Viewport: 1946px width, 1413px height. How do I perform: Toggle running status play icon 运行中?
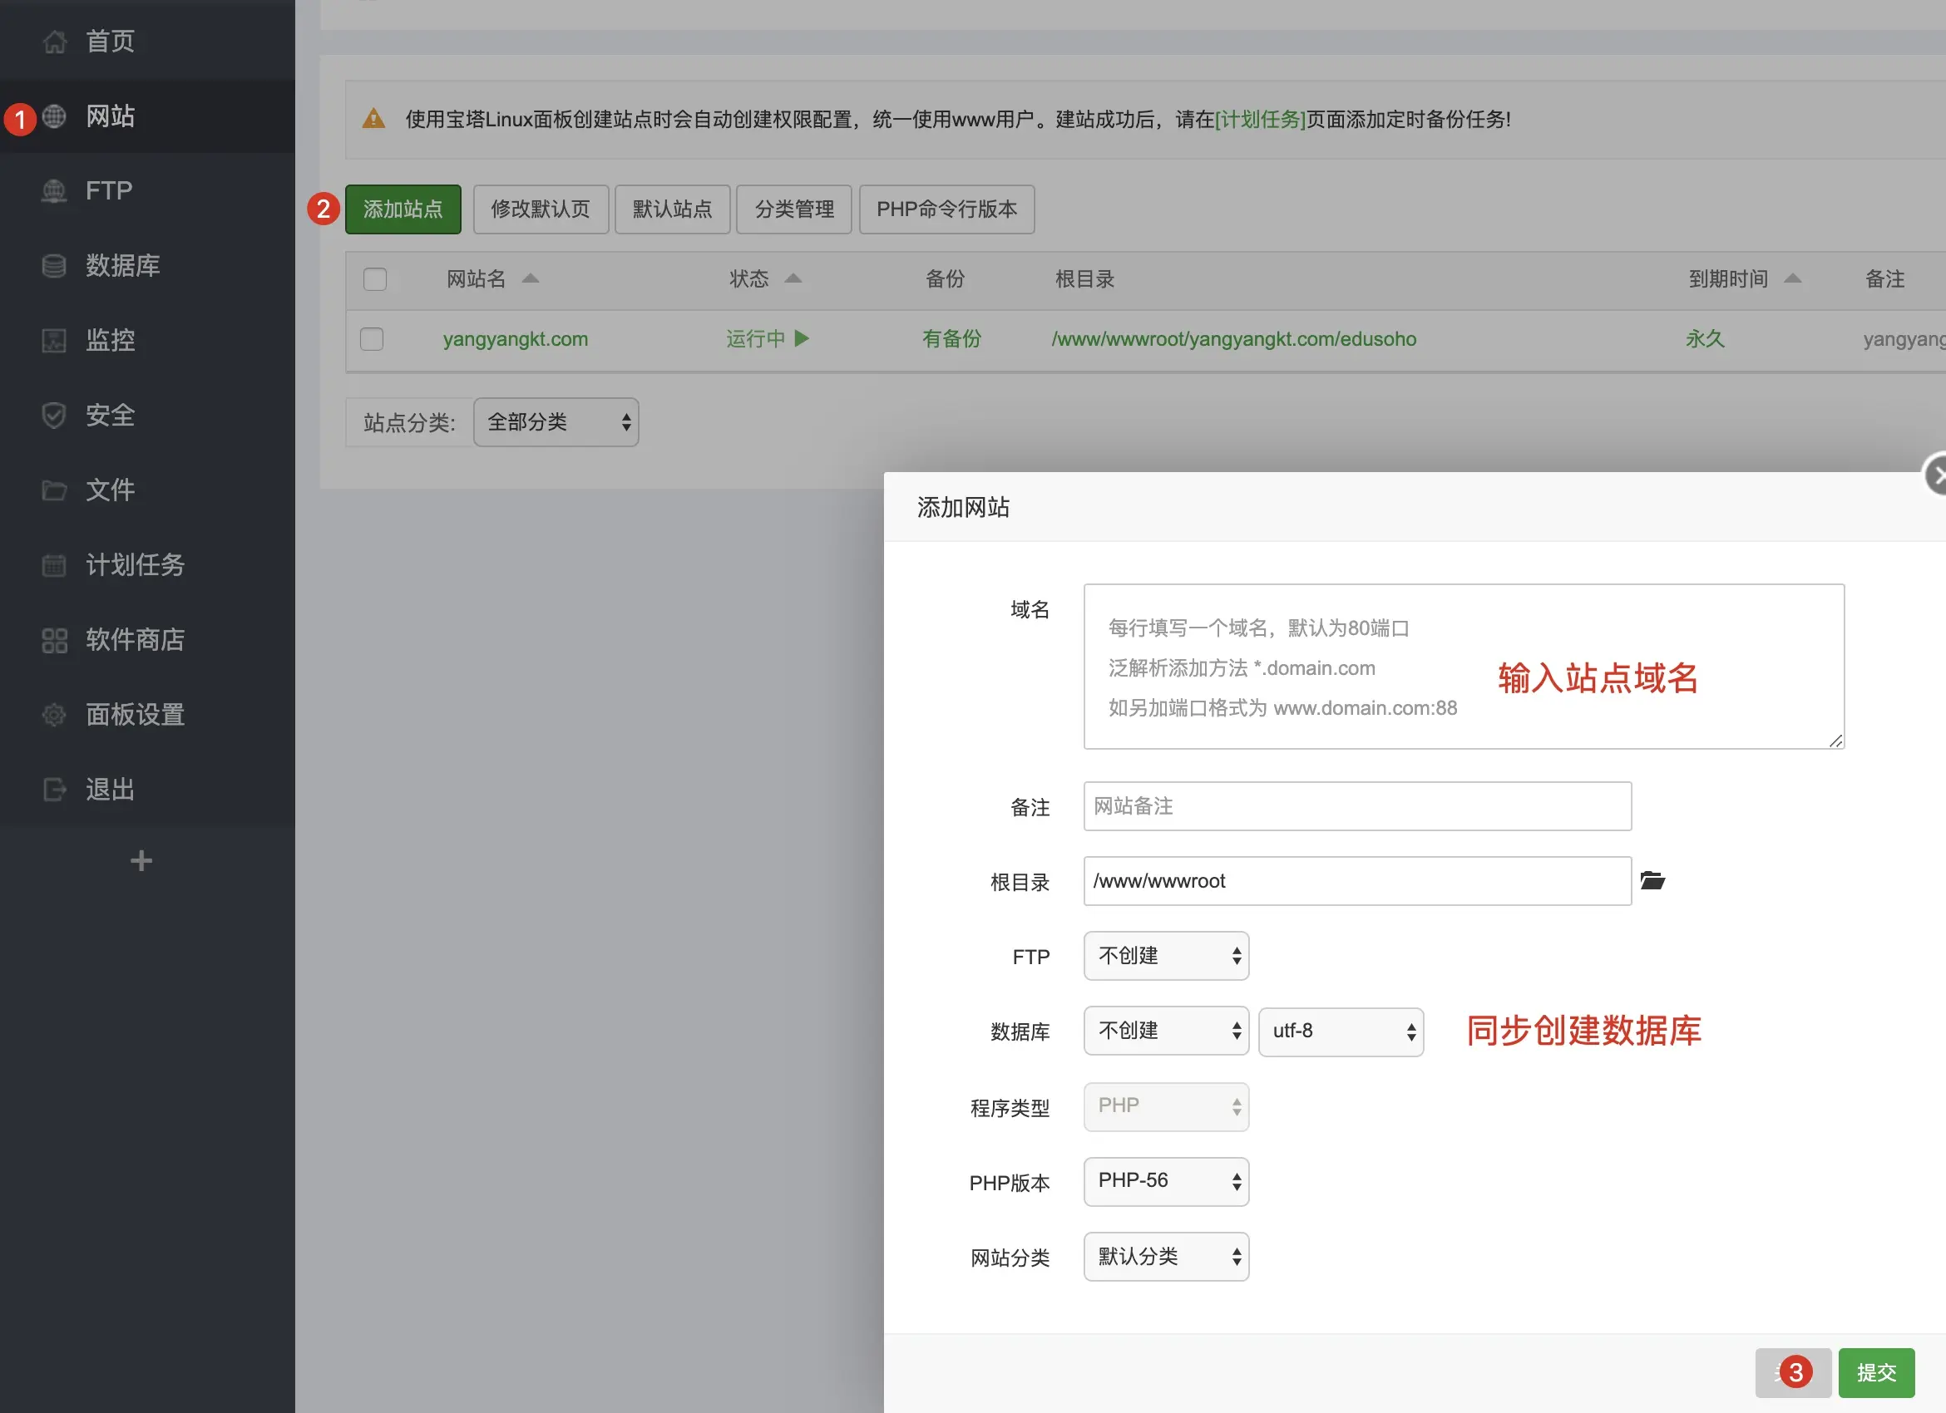802,338
